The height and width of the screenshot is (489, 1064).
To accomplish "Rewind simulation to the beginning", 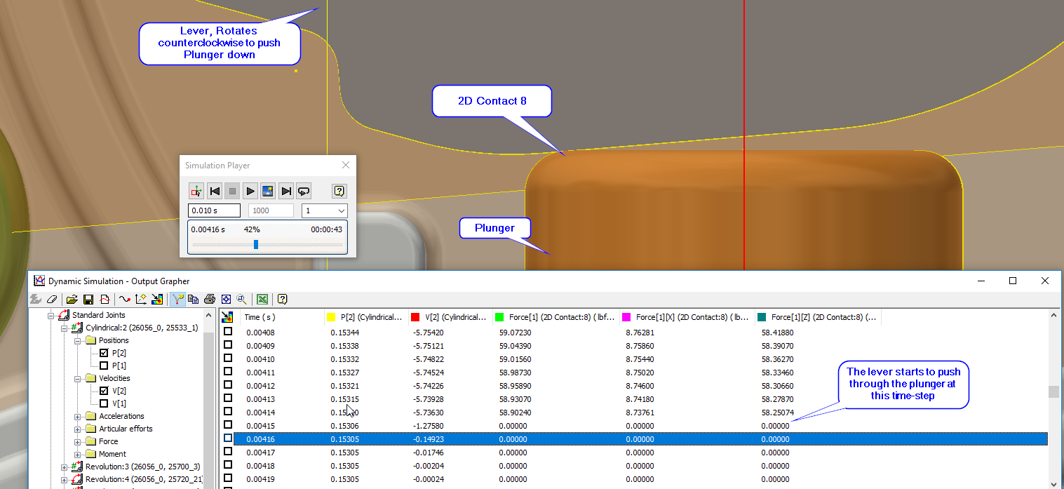I will coord(215,190).
